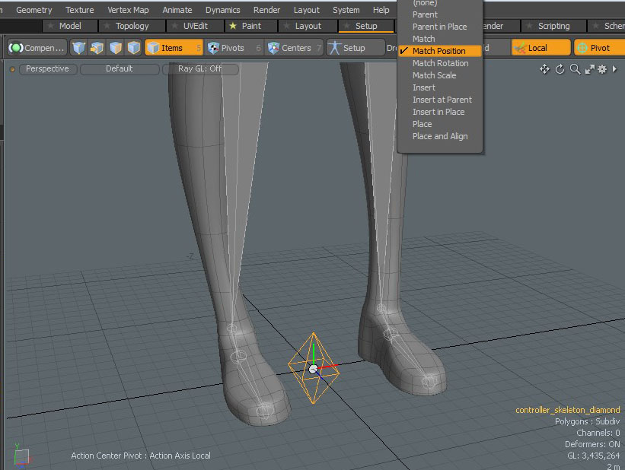The width and height of the screenshot is (625, 470).
Task: Click the green Y-axis move handle
Action: coord(314,353)
